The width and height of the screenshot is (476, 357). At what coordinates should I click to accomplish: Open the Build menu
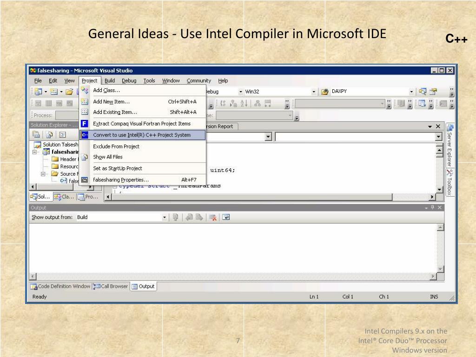pyautogui.click(x=110, y=80)
